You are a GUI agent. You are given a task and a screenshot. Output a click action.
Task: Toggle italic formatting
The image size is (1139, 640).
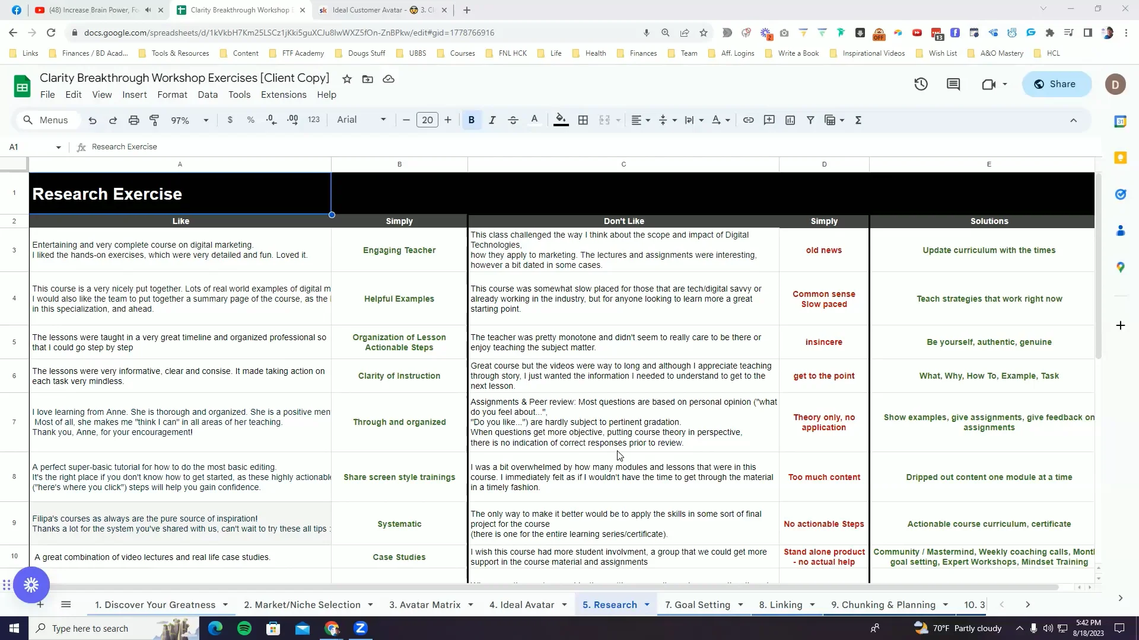[x=492, y=120]
